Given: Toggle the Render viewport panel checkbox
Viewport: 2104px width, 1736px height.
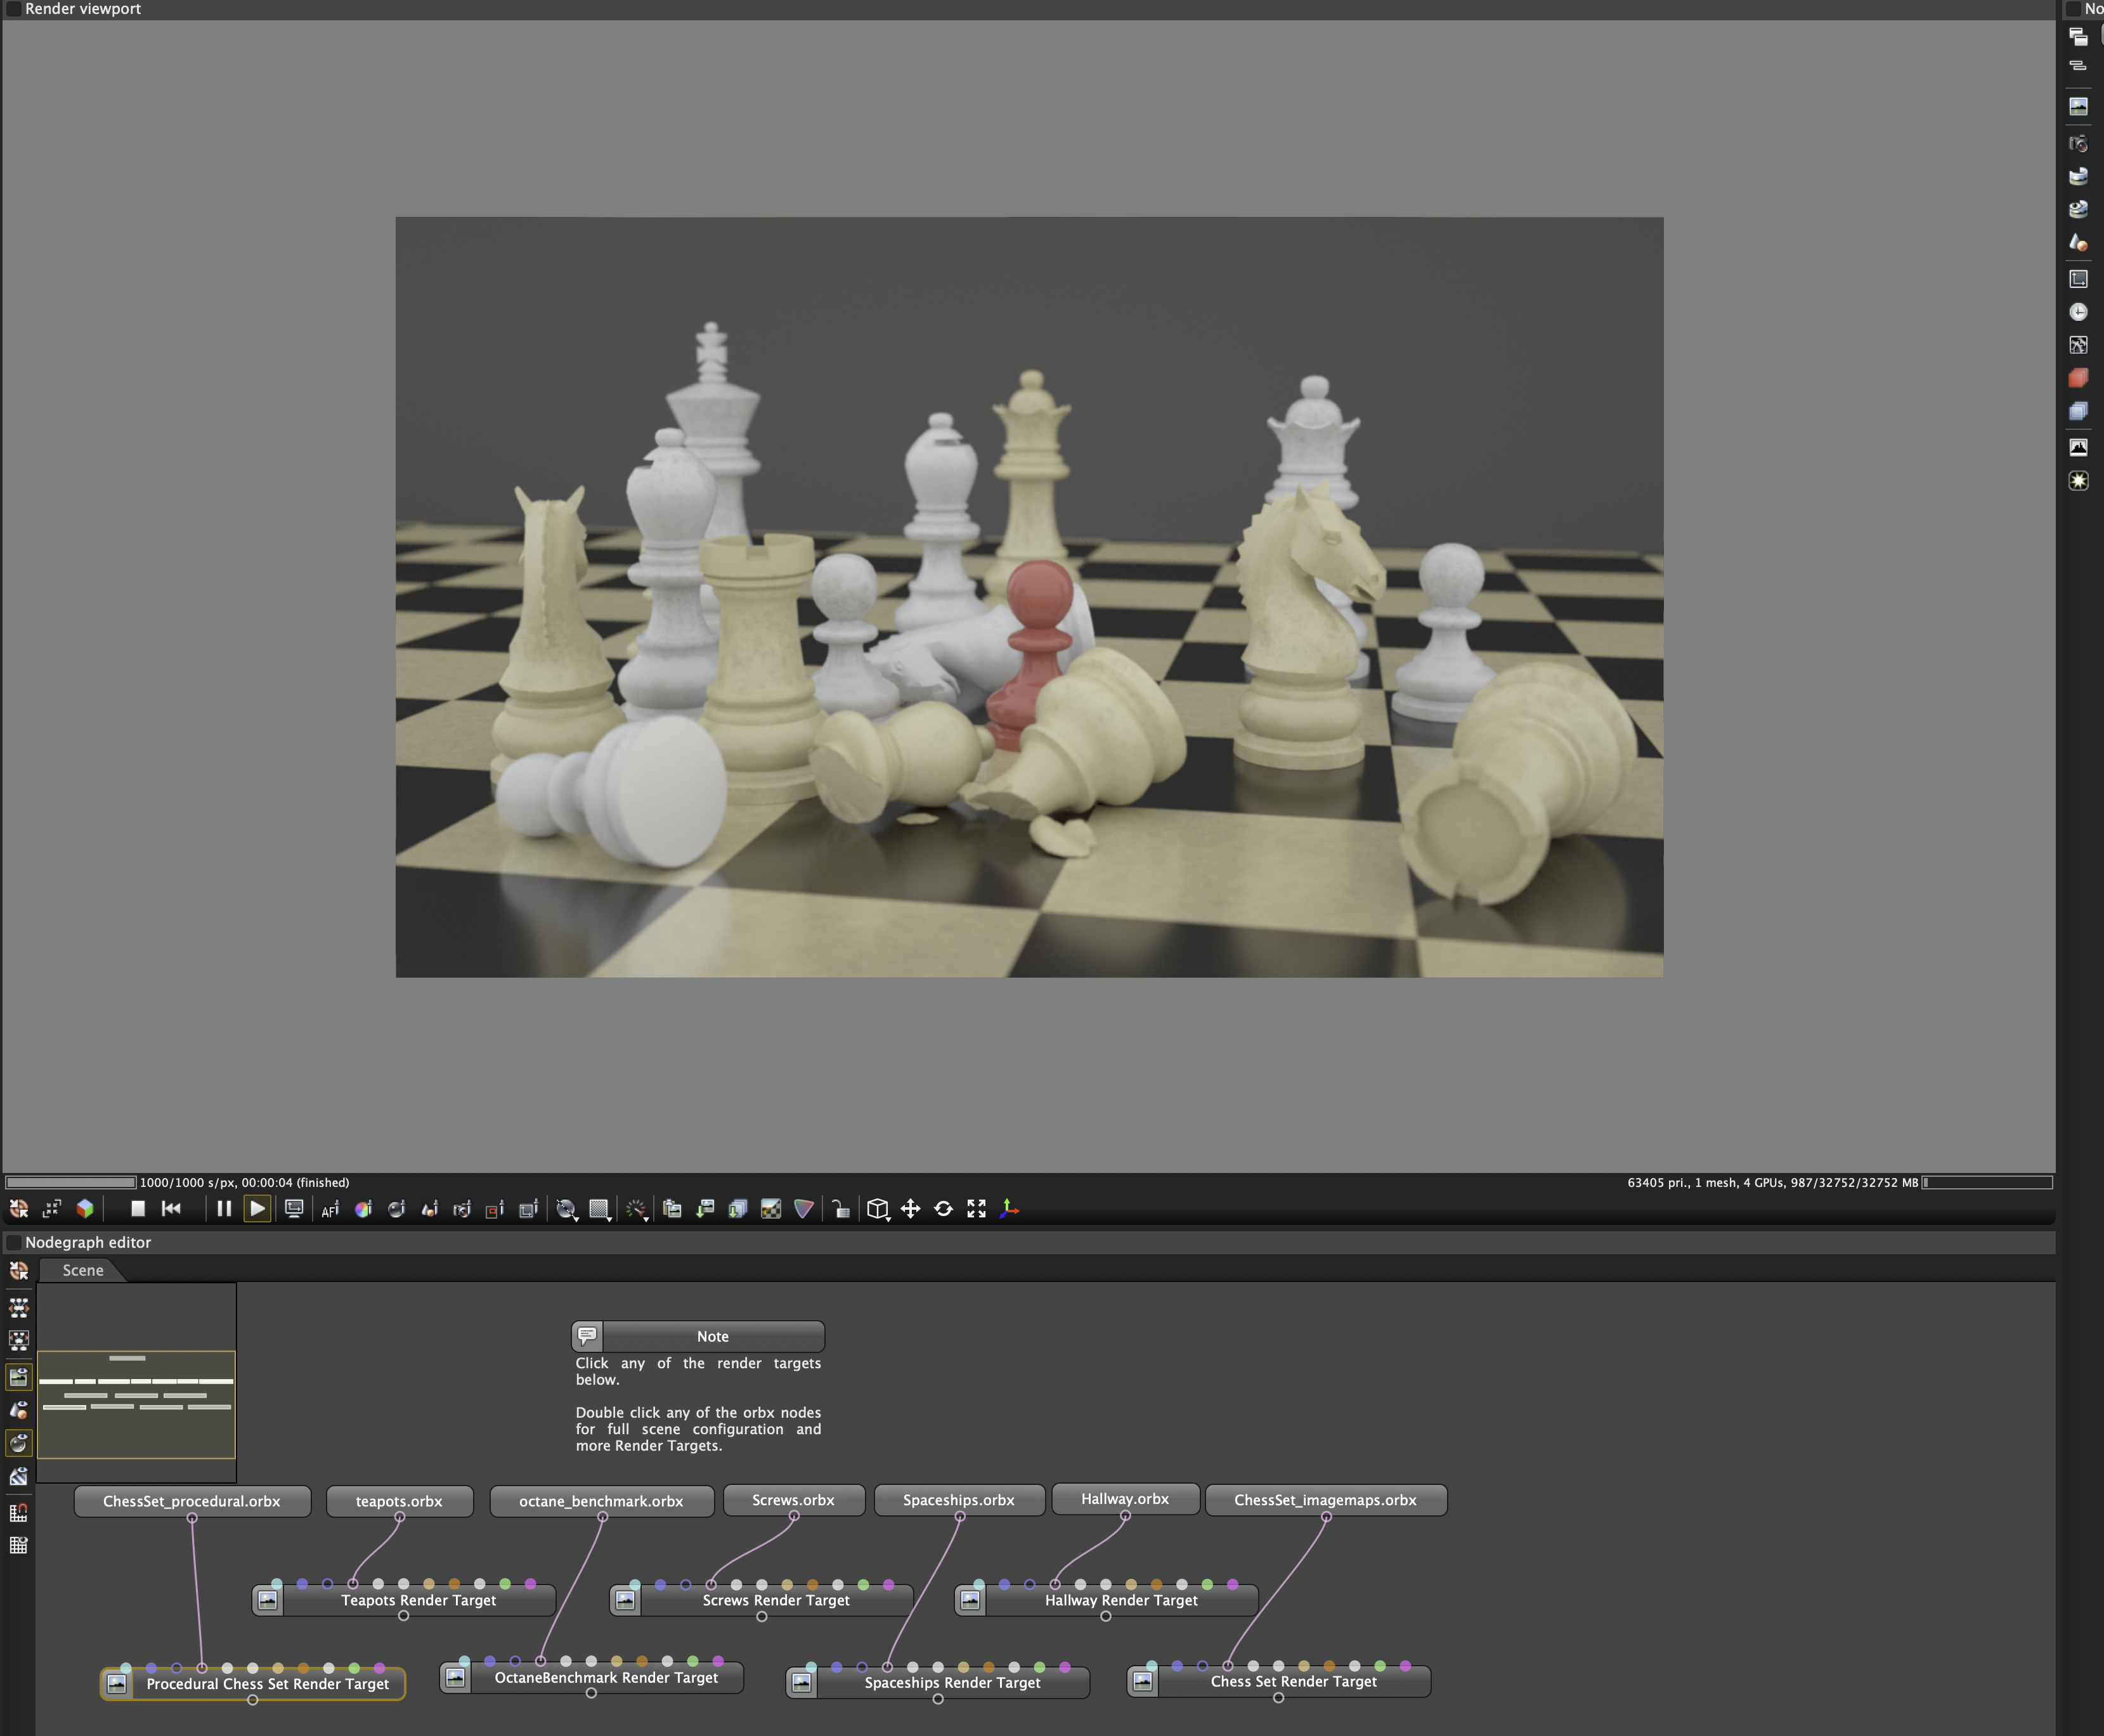Looking at the screenshot, I should tap(14, 9).
